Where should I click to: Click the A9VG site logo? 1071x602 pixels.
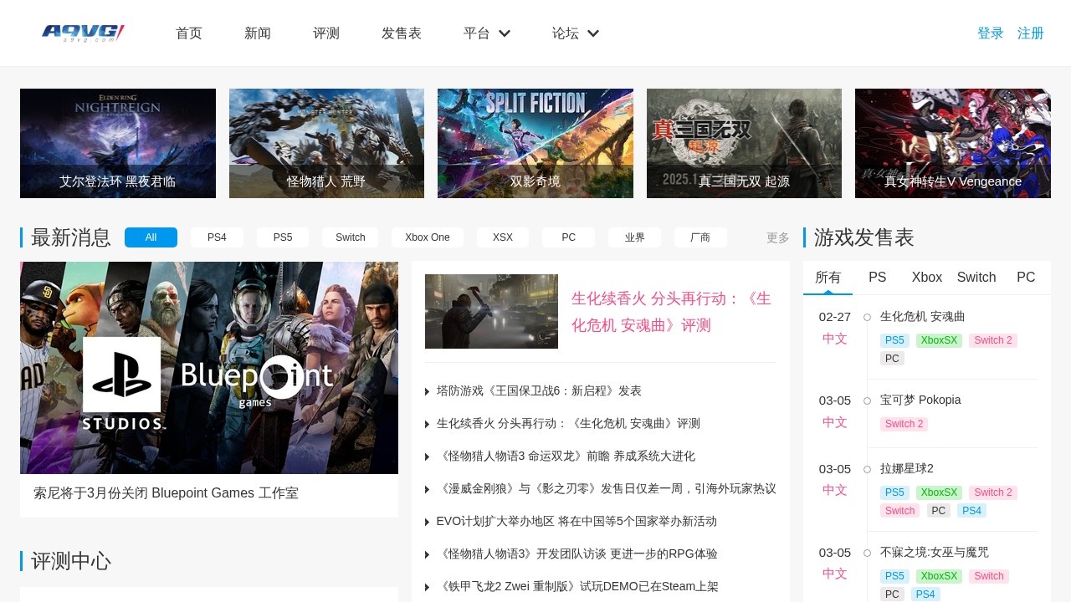83,33
